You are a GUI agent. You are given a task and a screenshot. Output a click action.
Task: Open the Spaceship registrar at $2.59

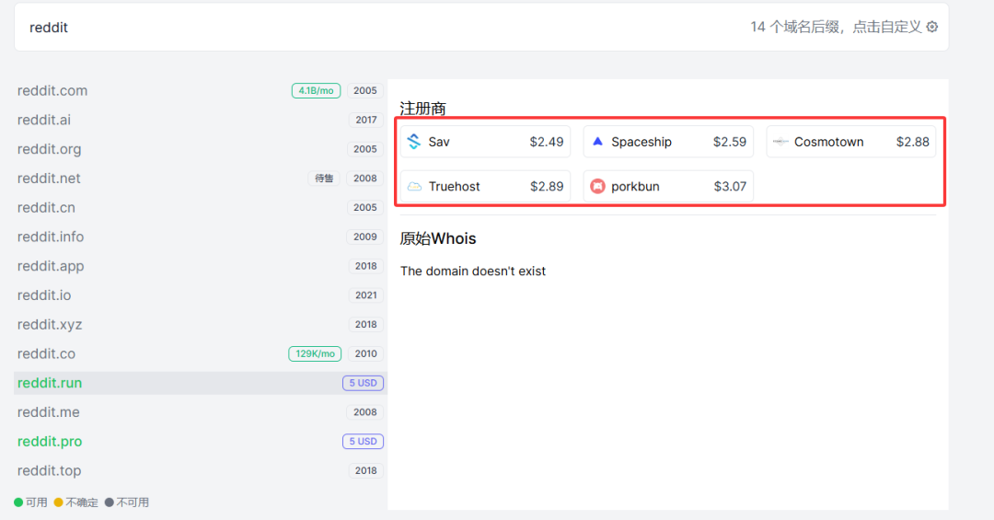click(669, 142)
